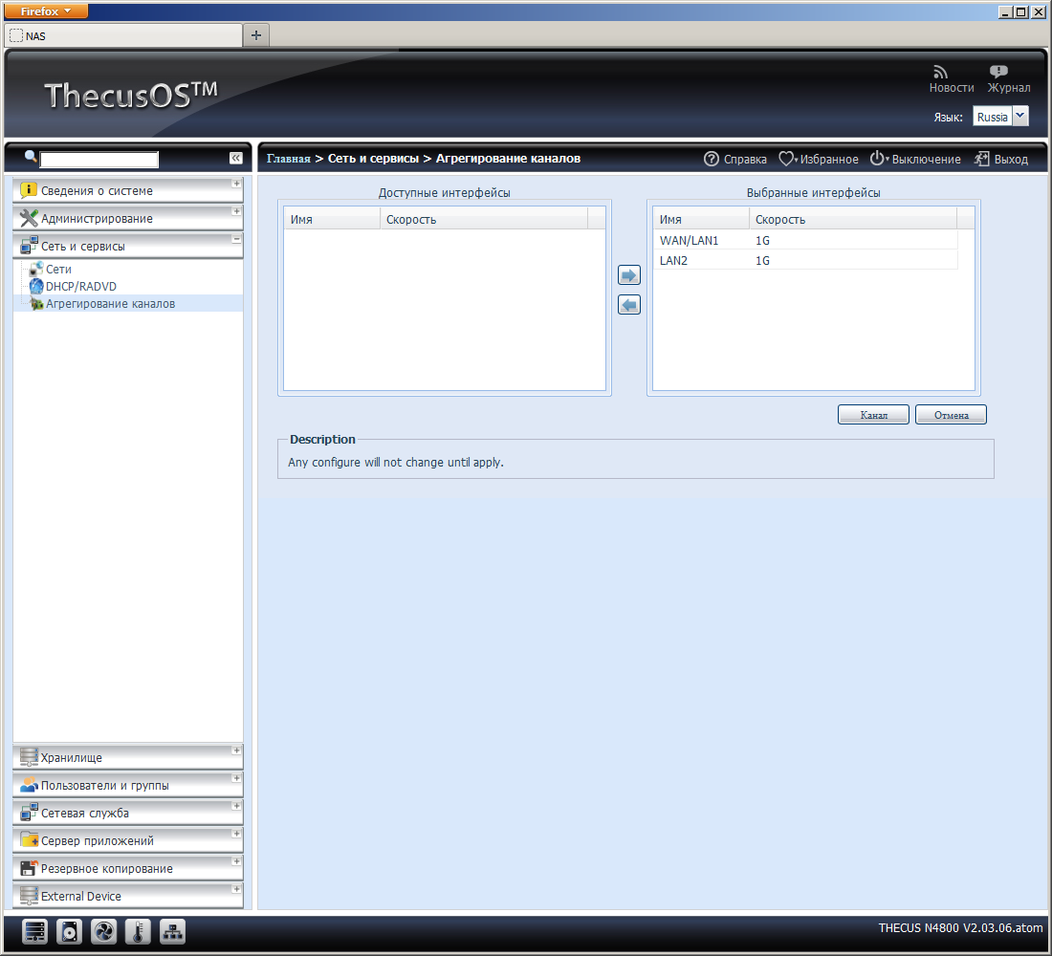The width and height of the screenshot is (1052, 956).
Task: Click the Хранилище storage icon
Action: (x=29, y=757)
